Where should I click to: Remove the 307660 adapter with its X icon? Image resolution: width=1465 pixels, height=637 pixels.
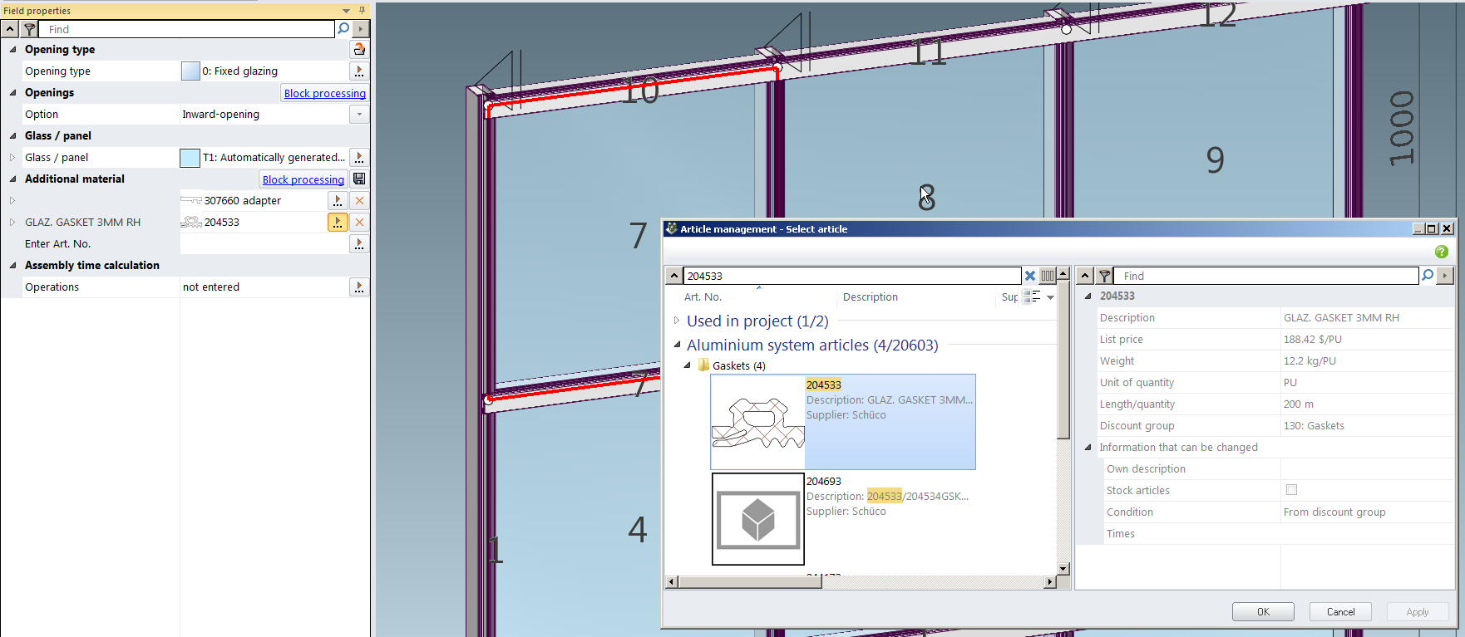click(x=359, y=201)
